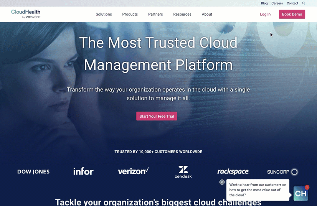Click the Infor logo

pos(83,171)
